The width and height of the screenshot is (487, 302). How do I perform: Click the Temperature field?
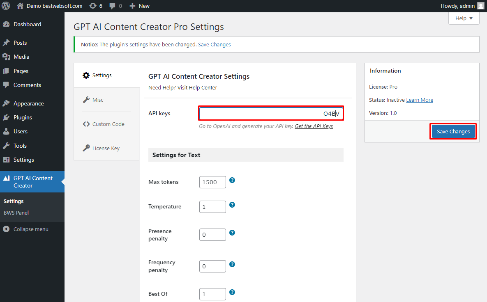[x=212, y=207]
